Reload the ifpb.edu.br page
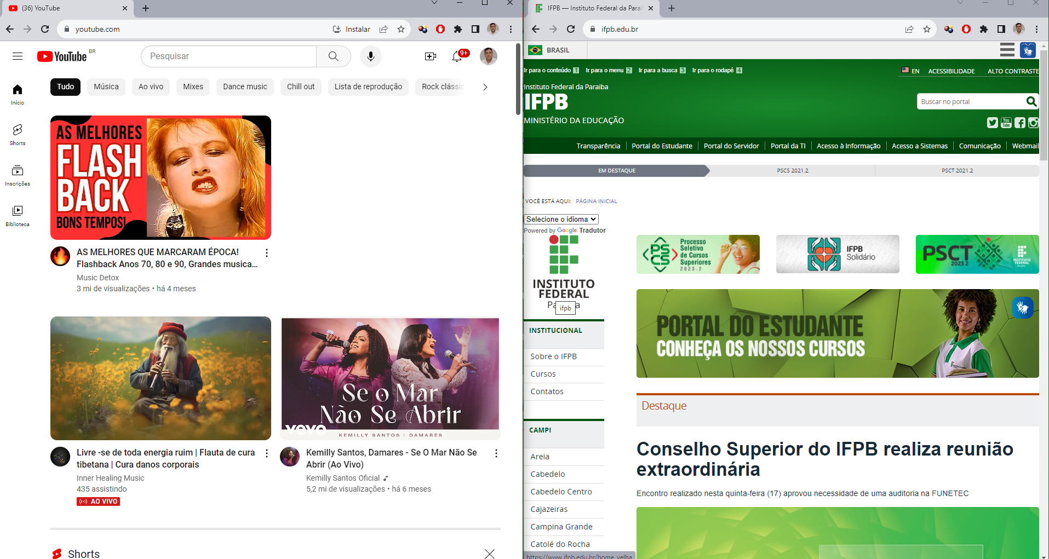 point(571,29)
